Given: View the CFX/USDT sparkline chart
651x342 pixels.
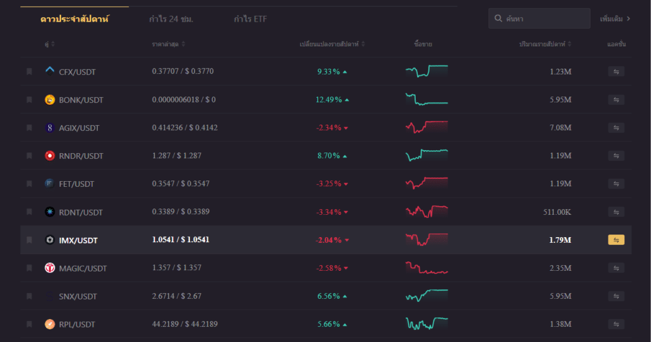Looking at the screenshot, I should 427,71.
